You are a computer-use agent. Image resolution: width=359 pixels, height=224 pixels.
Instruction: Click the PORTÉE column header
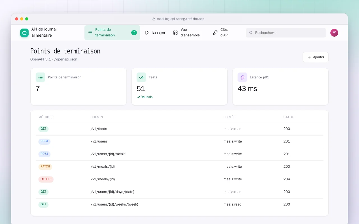[x=229, y=117]
